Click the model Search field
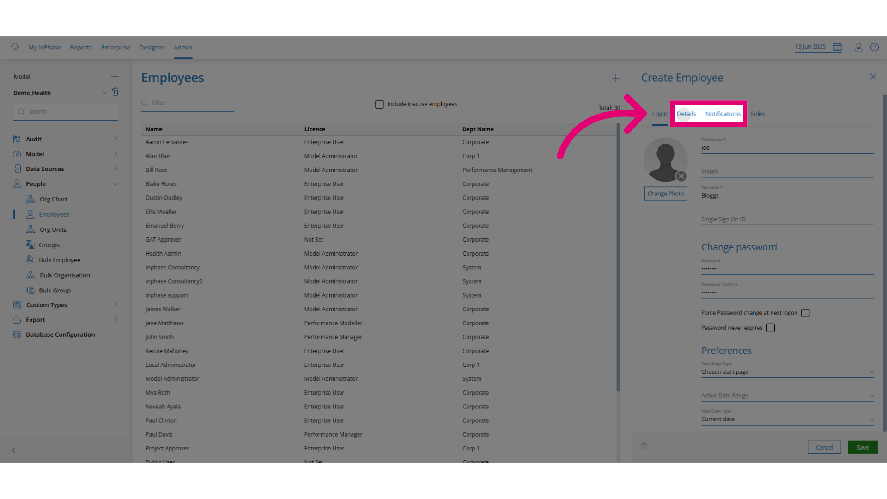Viewport: 887px width, 499px height. 66,111
